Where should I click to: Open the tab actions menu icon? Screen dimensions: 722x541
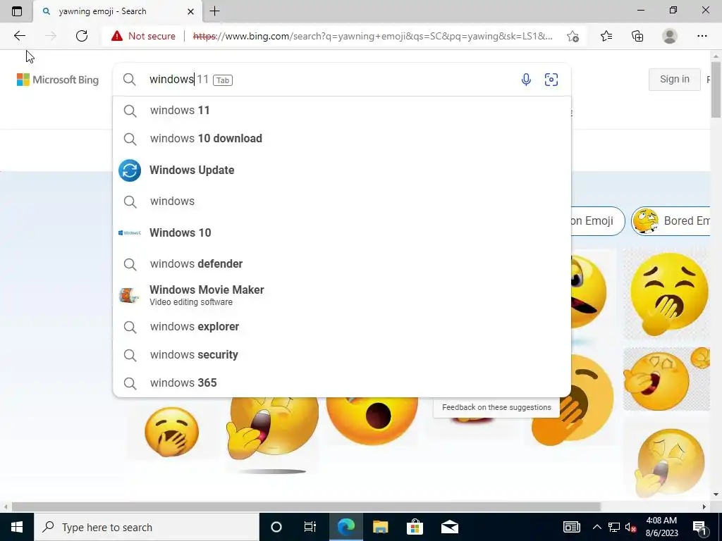17,11
